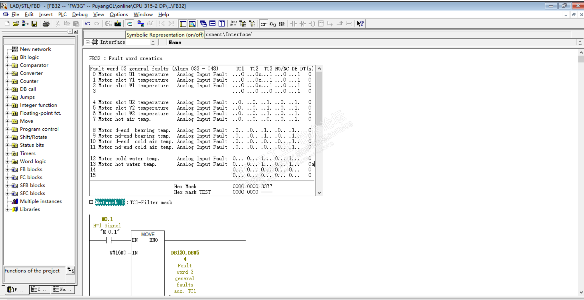Click the Save toolbar icon
This screenshot has height=300, width=584.
[34, 24]
